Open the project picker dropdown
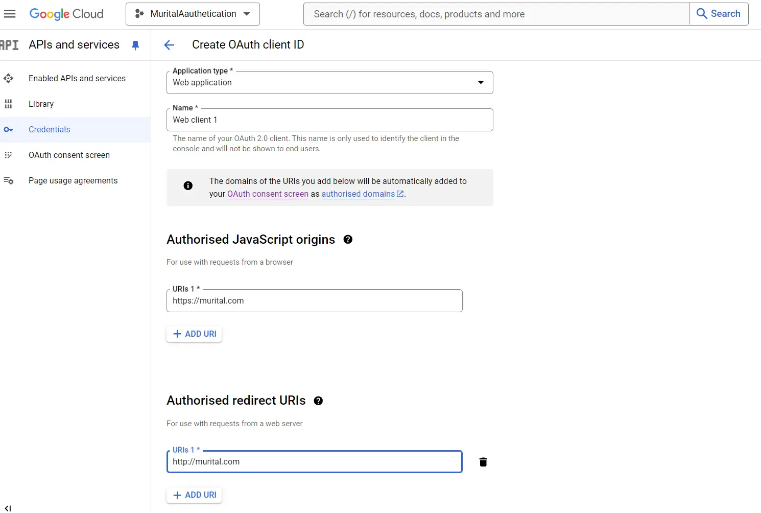Image resolution: width=761 pixels, height=513 pixels. (x=192, y=14)
